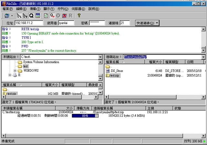Click log line '200 Type set to I.'
This screenshot has width=207, height=145.
(32, 42)
